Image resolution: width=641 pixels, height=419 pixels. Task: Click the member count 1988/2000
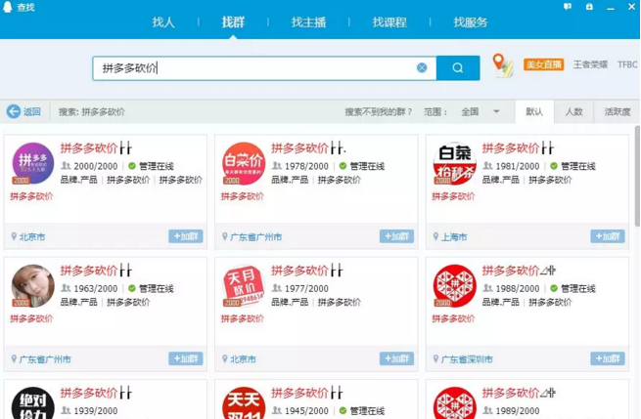(x=518, y=288)
